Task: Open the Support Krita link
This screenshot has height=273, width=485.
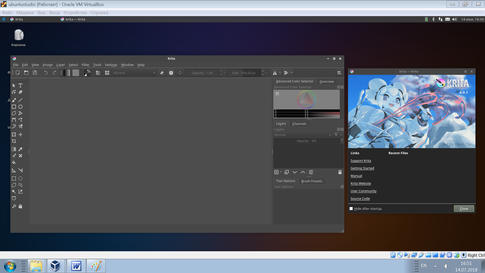Action: pyautogui.click(x=361, y=161)
